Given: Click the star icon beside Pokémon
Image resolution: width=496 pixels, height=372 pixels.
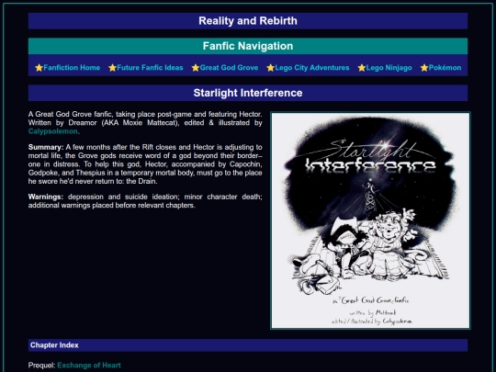Looking at the screenshot, I should [x=424, y=68].
